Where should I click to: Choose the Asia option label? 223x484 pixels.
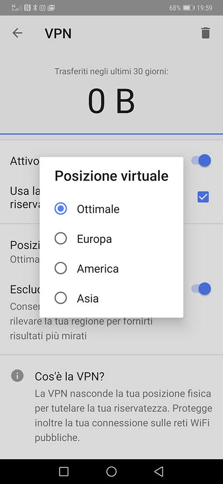[x=88, y=298]
